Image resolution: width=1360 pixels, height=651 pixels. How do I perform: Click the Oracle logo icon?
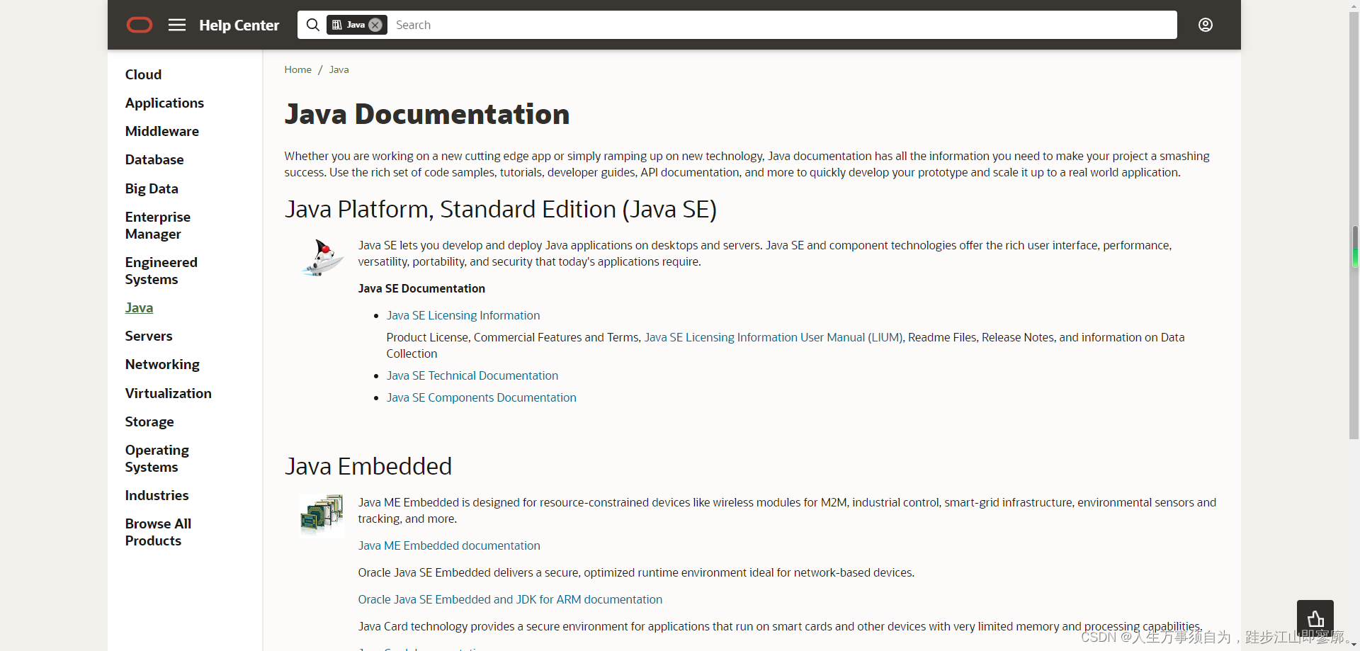(x=139, y=25)
